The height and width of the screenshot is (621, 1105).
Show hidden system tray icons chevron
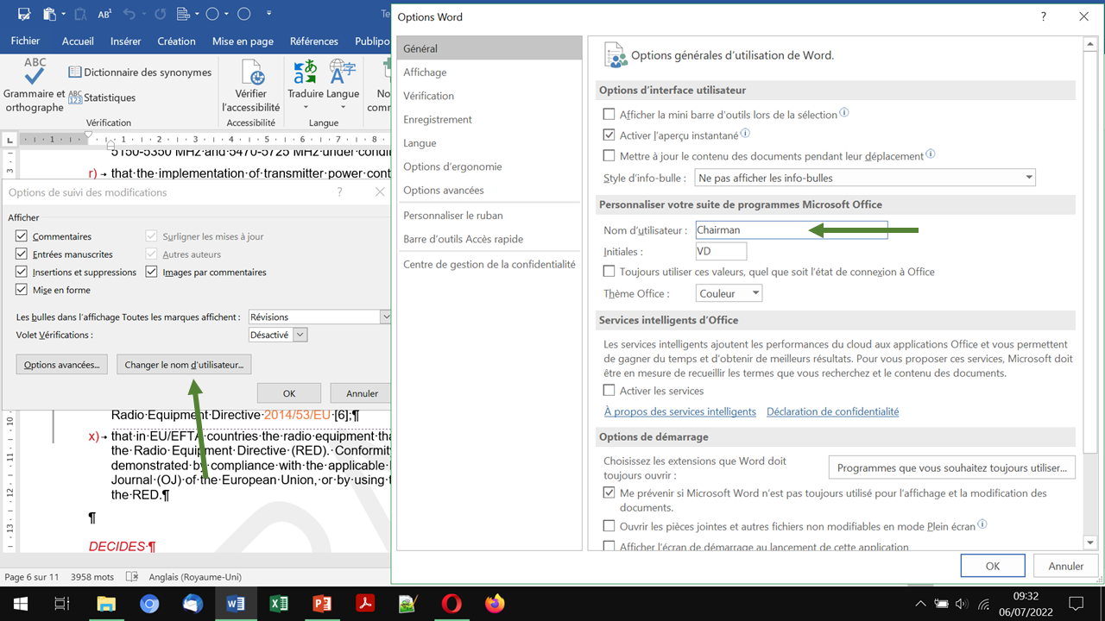920,604
